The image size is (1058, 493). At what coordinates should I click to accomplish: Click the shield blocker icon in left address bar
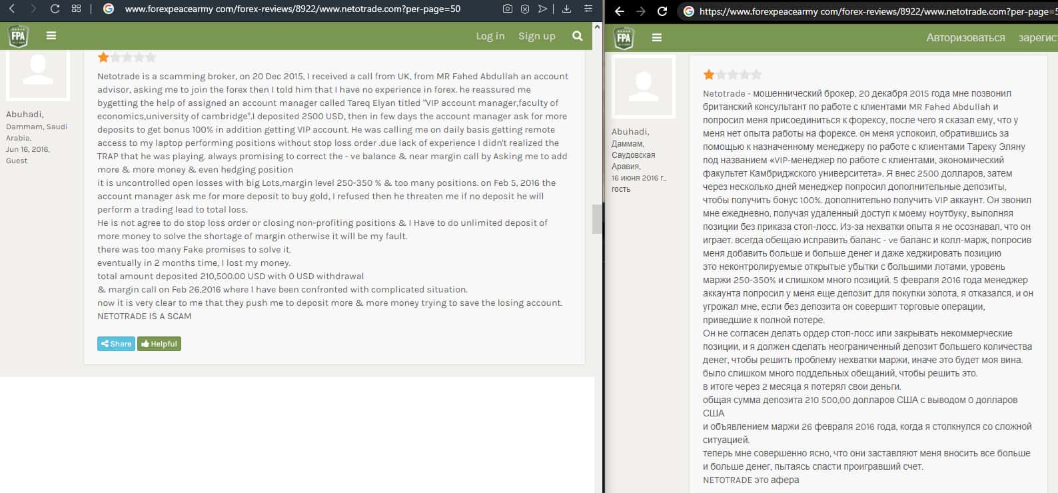point(525,9)
